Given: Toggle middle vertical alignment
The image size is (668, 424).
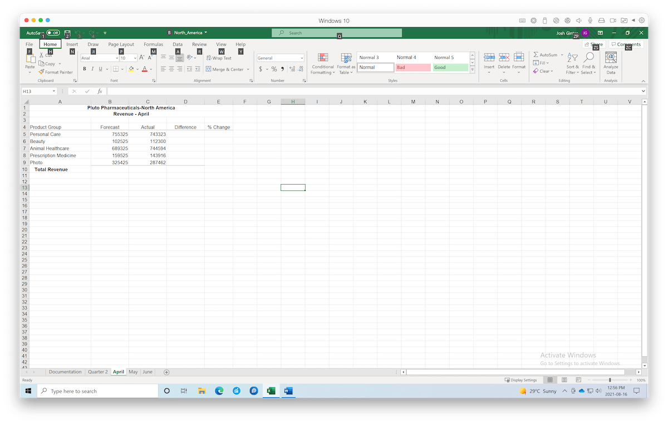Looking at the screenshot, I should click(171, 58).
